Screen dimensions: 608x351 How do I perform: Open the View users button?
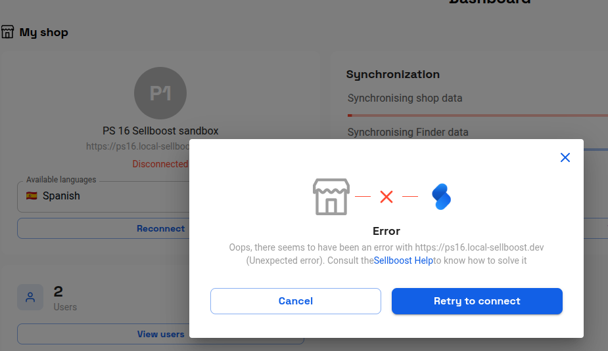click(x=160, y=334)
